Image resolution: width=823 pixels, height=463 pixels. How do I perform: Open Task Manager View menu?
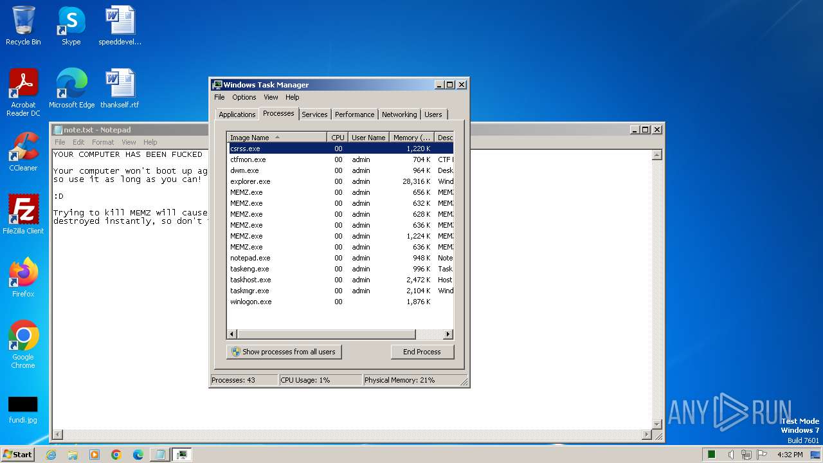(x=271, y=97)
